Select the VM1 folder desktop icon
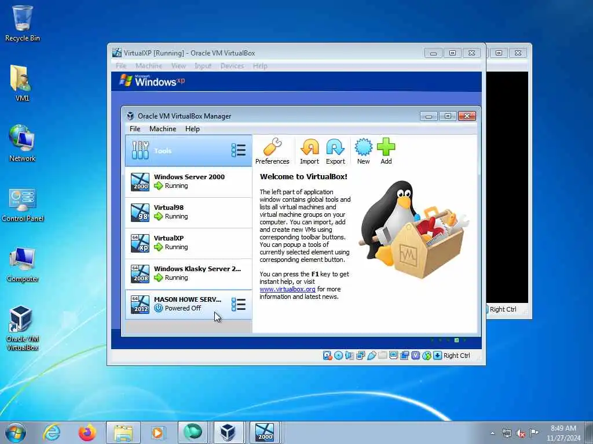The image size is (593, 444). pyautogui.click(x=23, y=83)
